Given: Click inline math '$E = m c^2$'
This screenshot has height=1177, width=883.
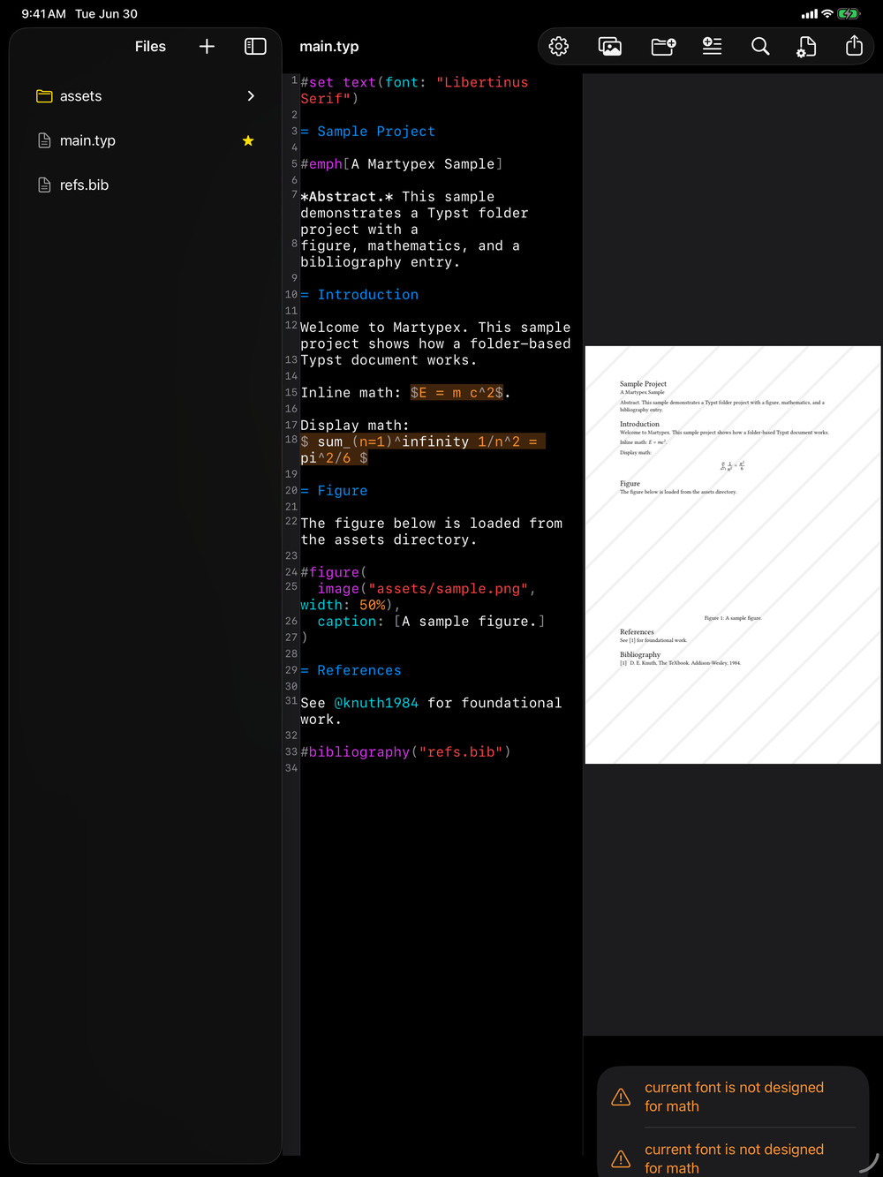Looking at the screenshot, I should click(x=457, y=393).
